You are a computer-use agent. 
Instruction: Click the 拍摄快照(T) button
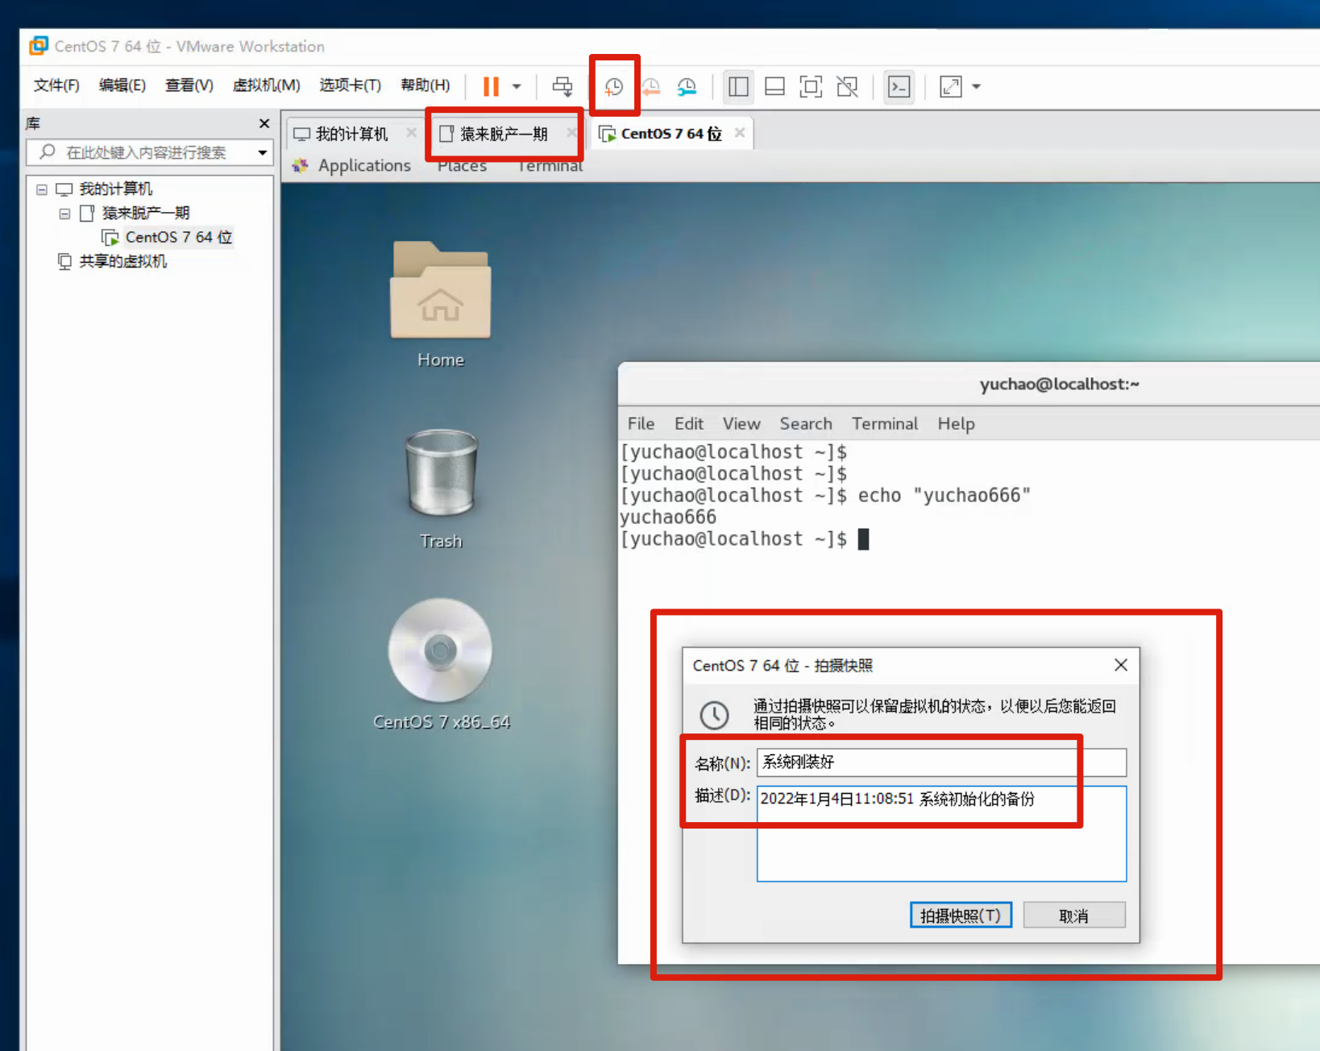point(961,916)
